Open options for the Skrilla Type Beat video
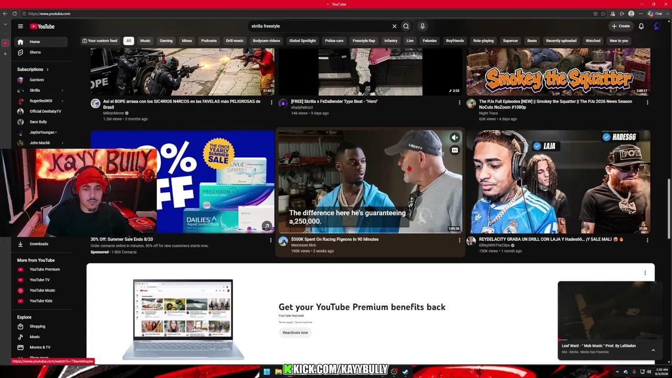 (459, 102)
